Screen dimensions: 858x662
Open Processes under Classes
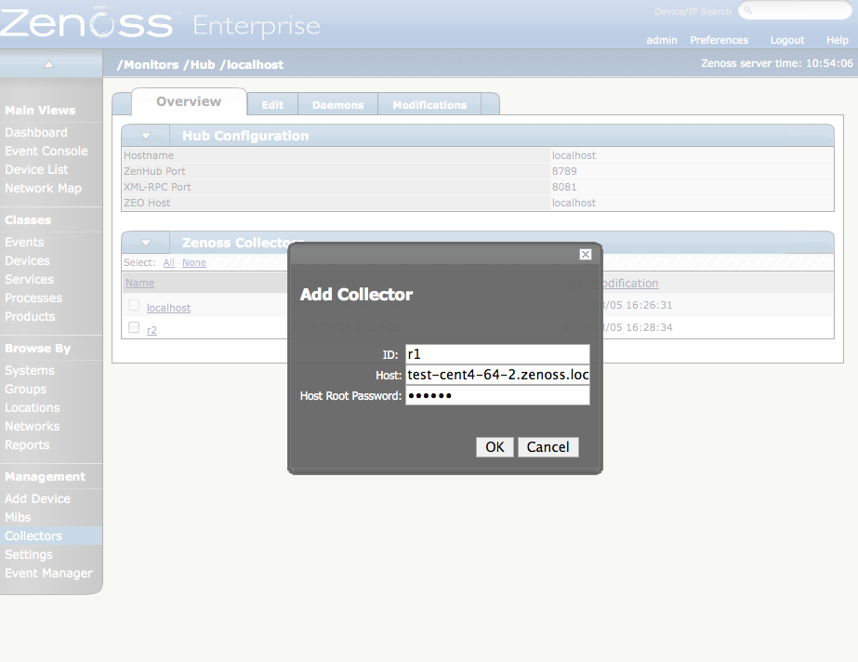click(x=33, y=298)
